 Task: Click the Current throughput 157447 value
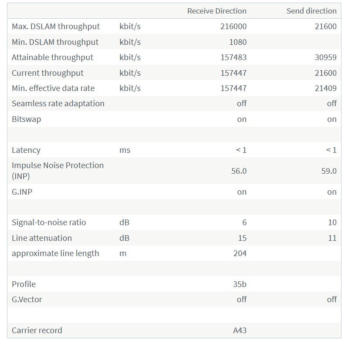tap(233, 73)
